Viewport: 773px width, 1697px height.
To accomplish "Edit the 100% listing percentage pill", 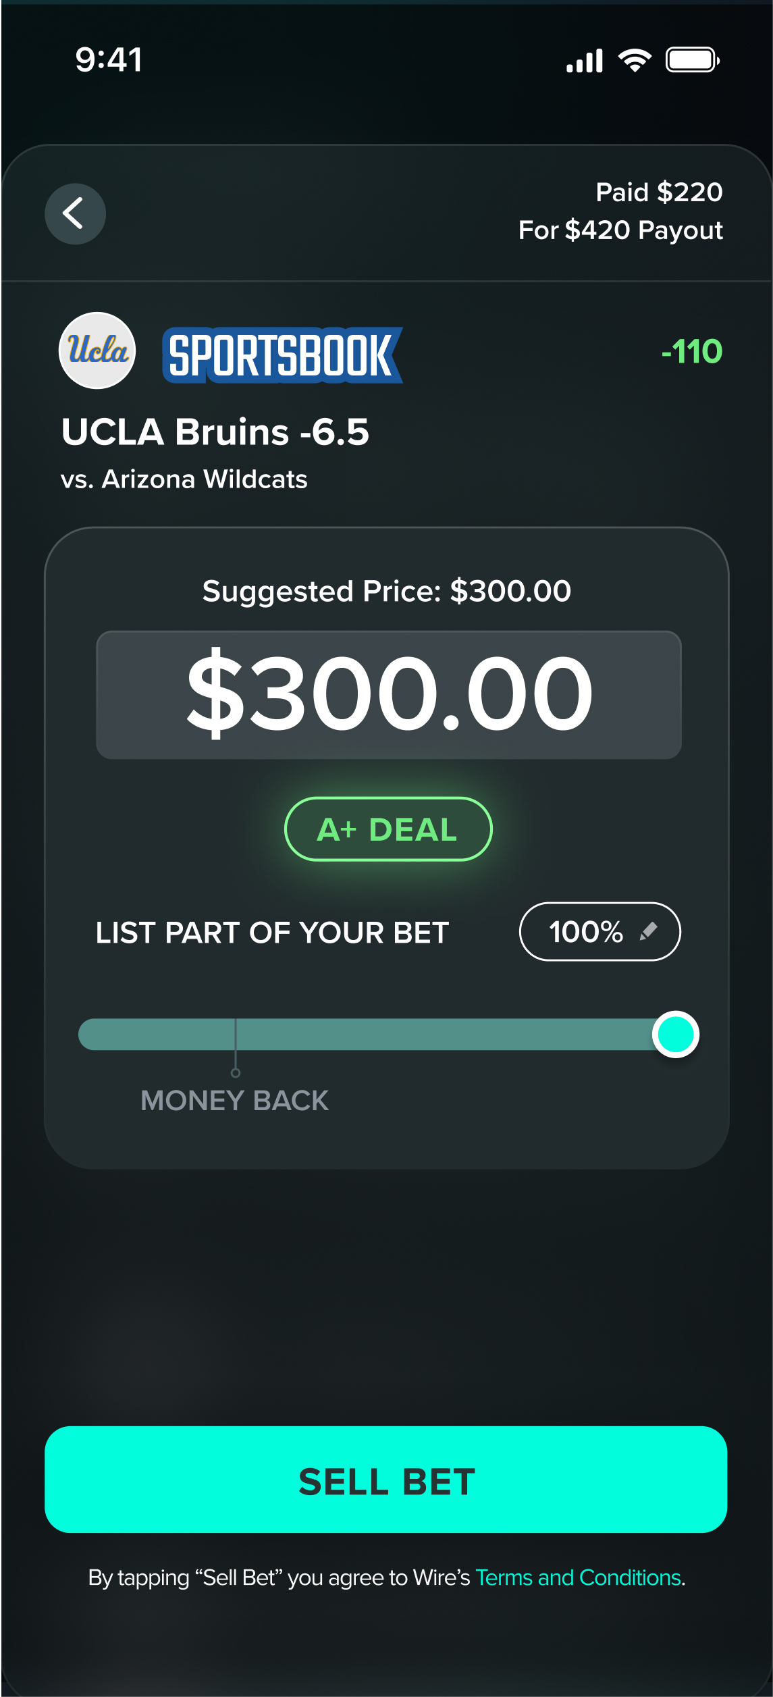I will point(599,932).
